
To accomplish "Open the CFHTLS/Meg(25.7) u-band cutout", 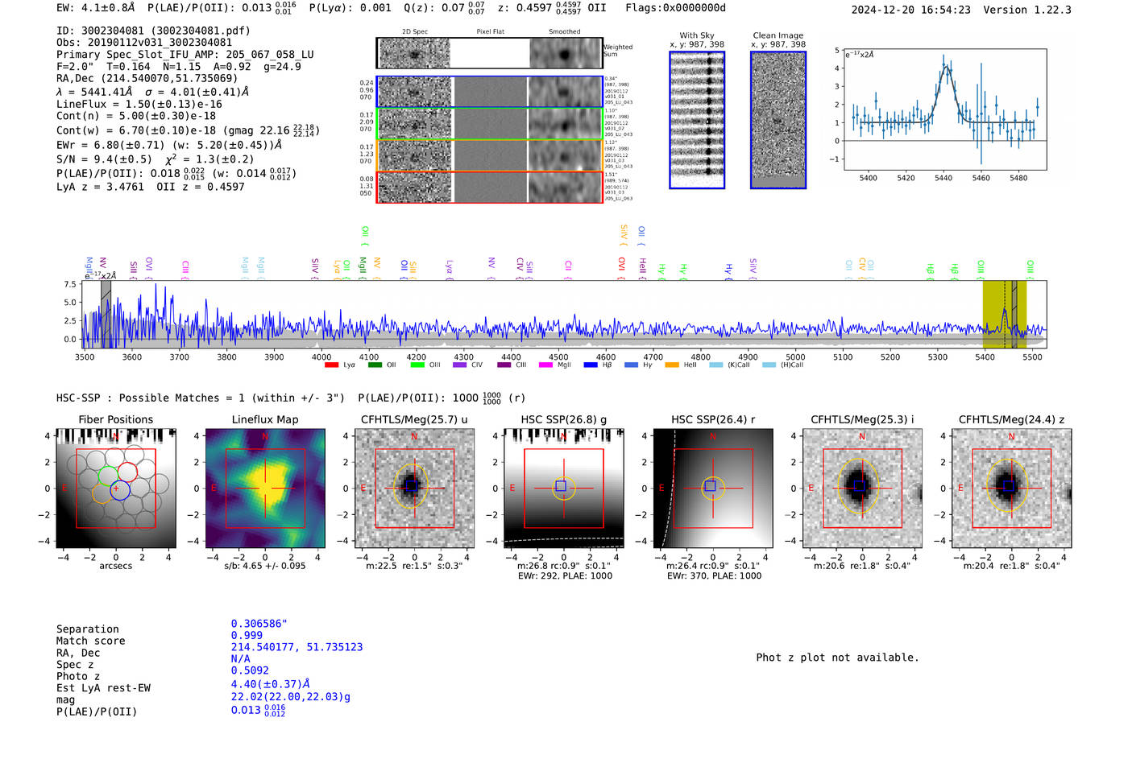I will click(x=414, y=489).
